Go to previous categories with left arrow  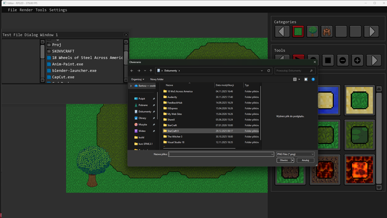pos(282,31)
